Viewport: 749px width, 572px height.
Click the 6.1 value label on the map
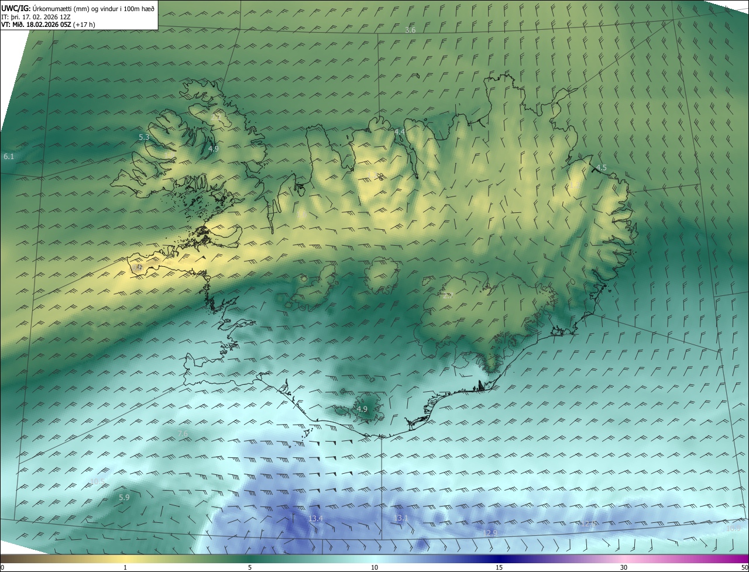pyautogui.click(x=9, y=157)
